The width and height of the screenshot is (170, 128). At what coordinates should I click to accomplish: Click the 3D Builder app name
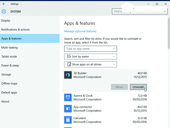[x=80, y=73]
